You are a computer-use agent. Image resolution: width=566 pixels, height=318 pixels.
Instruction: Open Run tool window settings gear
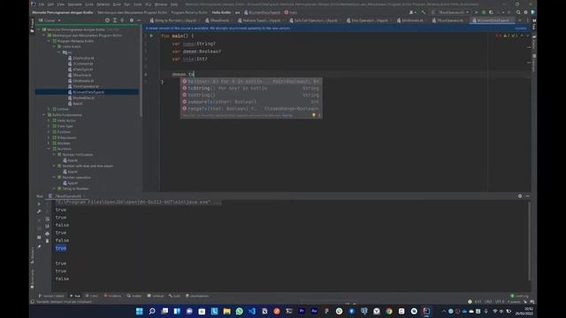tap(520, 196)
